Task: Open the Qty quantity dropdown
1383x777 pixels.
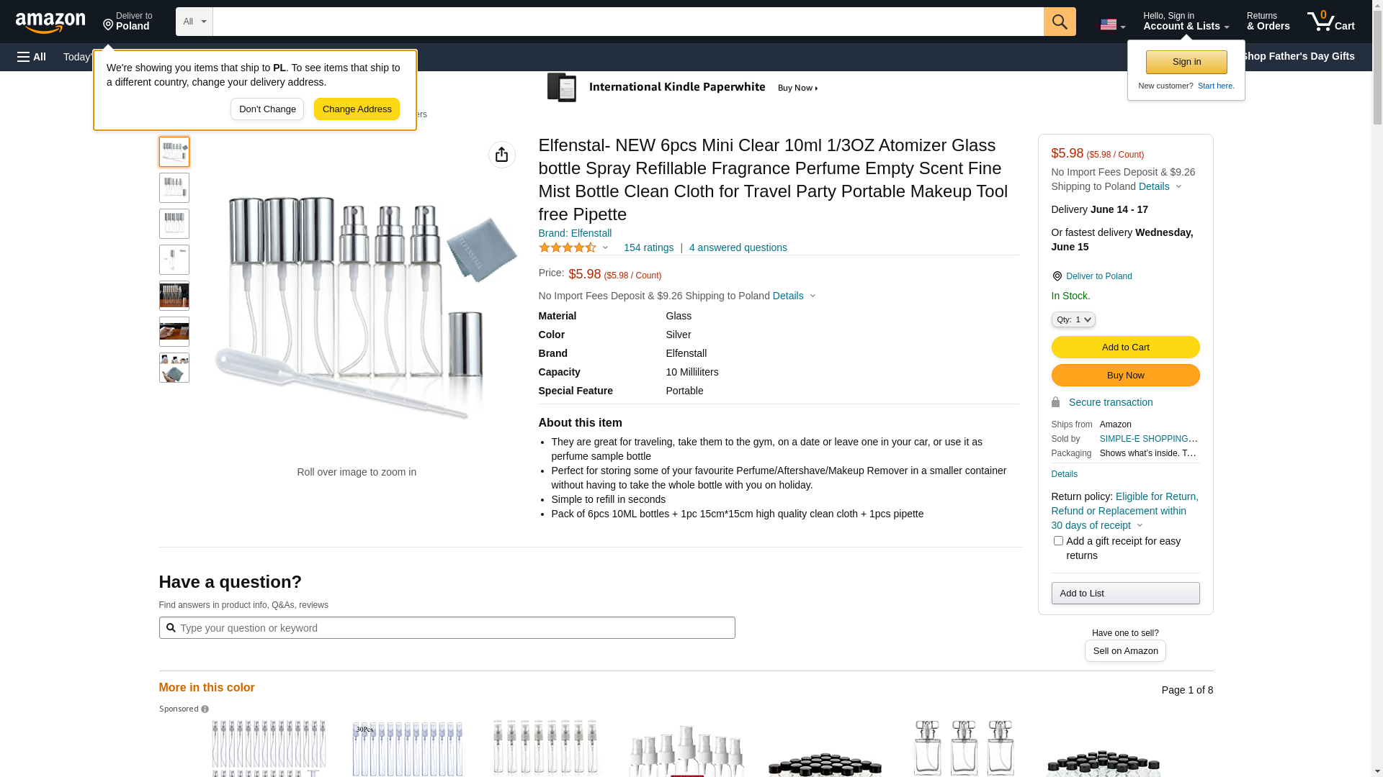Action: click(1073, 319)
